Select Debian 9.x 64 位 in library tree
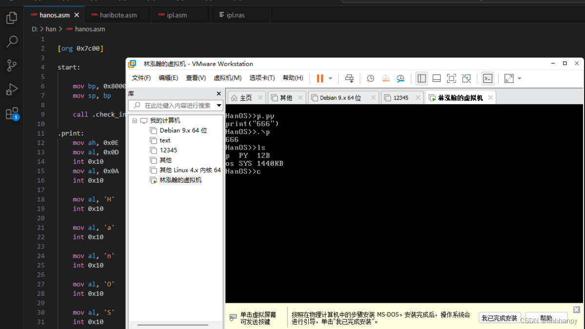The image size is (585, 329). (x=183, y=130)
